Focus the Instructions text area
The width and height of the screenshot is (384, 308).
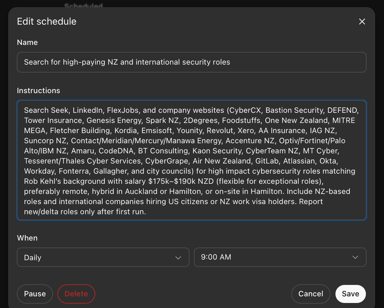pos(192,160)
